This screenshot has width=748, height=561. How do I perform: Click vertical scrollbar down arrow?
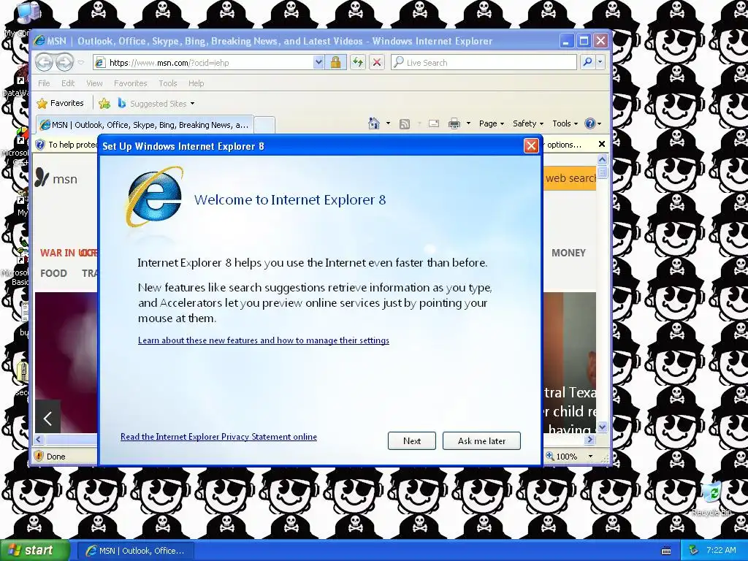coord(602,427)
